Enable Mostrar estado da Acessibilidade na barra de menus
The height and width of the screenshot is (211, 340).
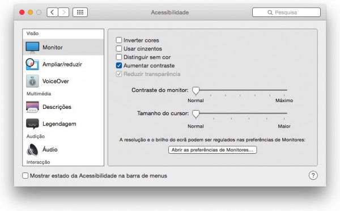(25, 176)
